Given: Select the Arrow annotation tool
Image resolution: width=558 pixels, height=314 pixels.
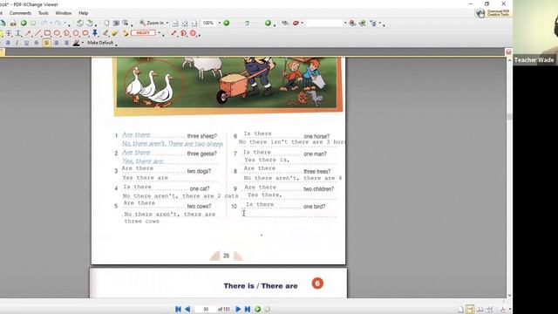Looking at the screenshot, I should click(x=28, y=33).
